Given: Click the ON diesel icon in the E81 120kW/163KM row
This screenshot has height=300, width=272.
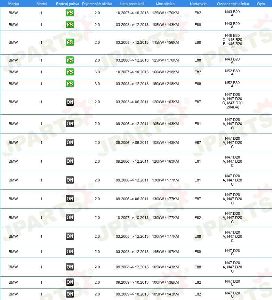Looking at the screenshot, I should pos(70,161).
